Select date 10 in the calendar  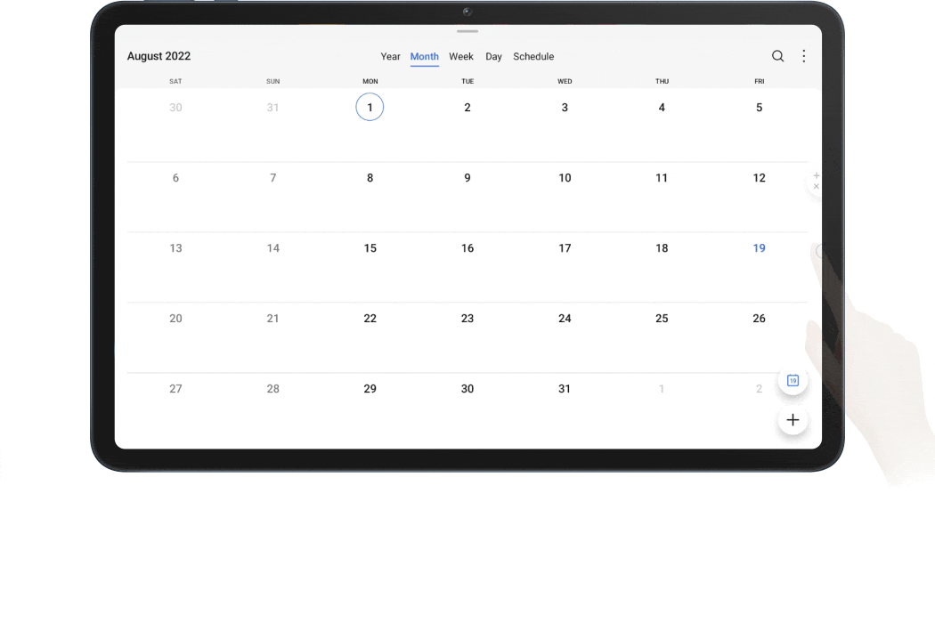tap(565, 178)
